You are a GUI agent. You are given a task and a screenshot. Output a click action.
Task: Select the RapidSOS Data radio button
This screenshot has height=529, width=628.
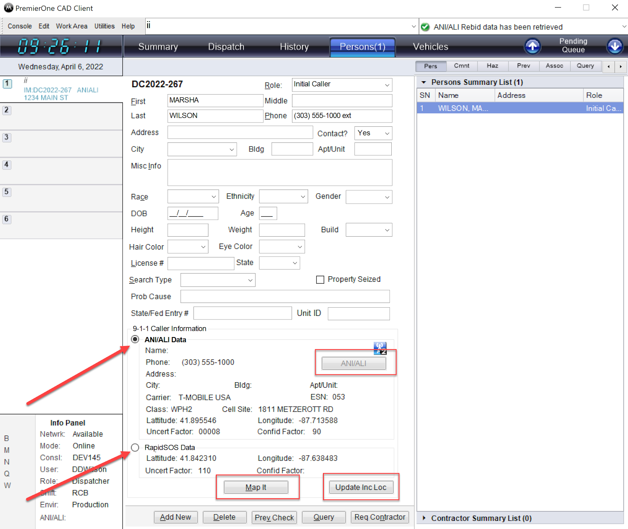(135, 447)
